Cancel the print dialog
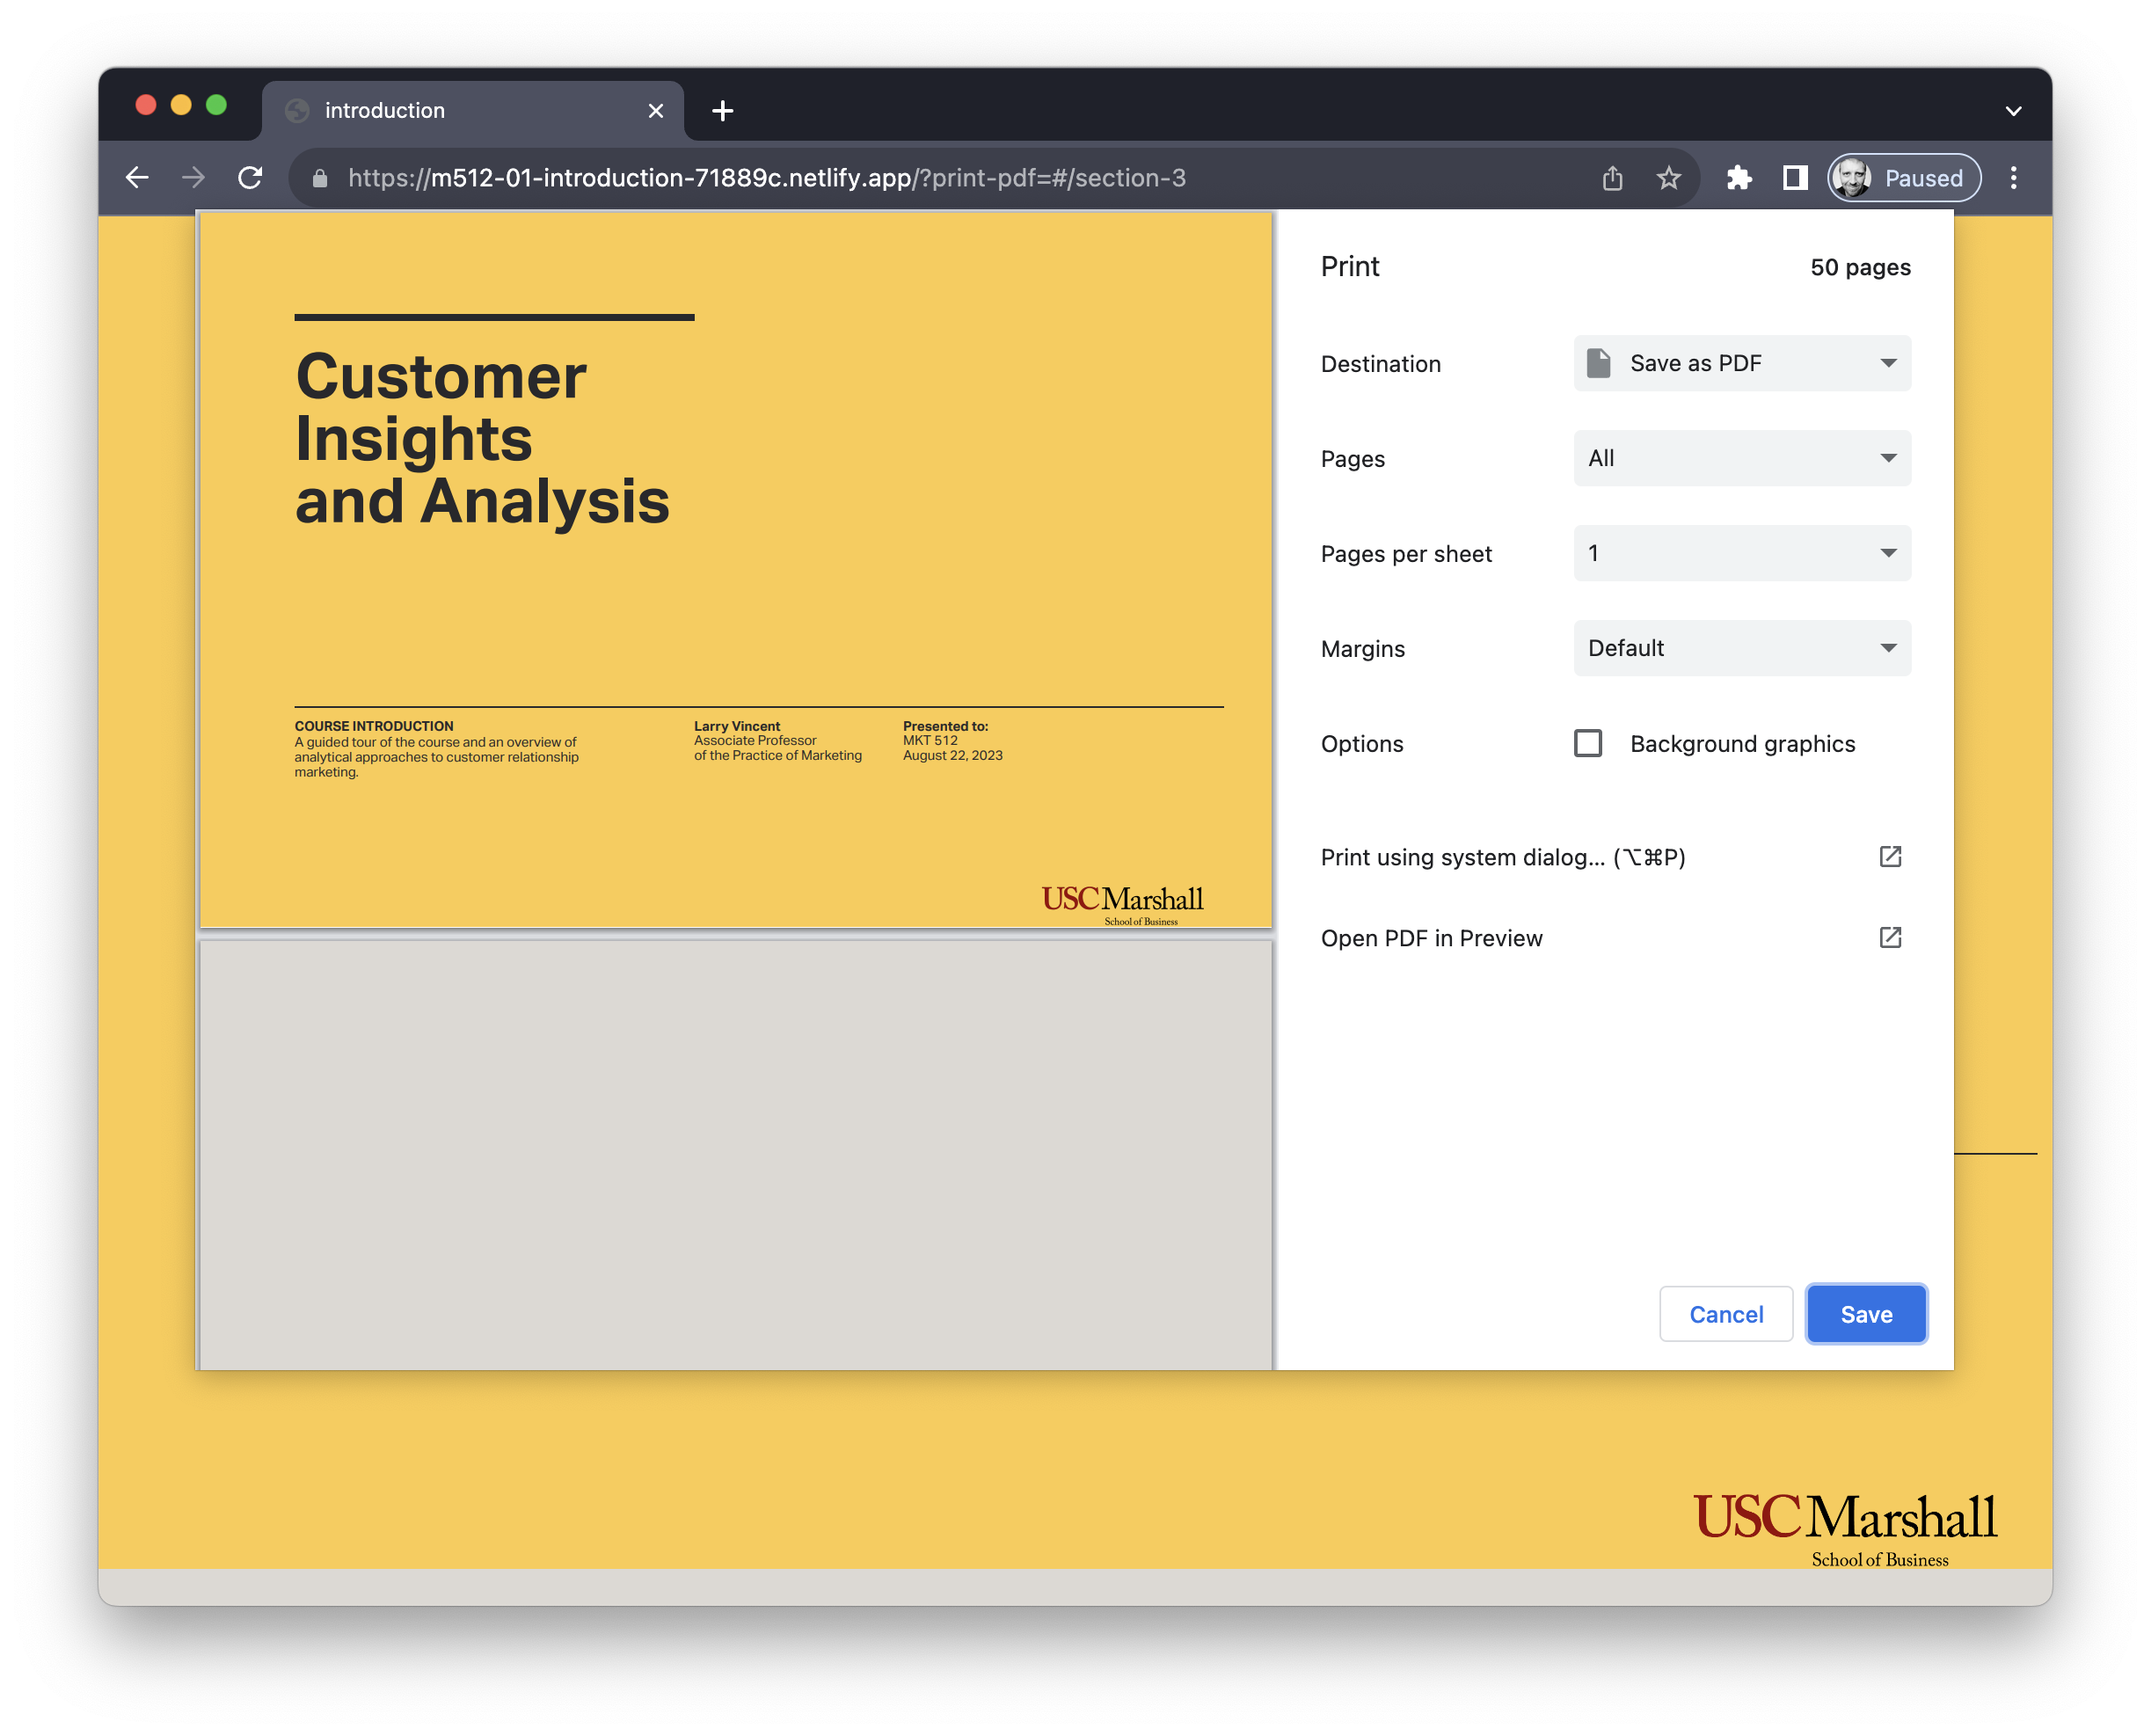The image size is (2151, 1736). (1725, 1314)
